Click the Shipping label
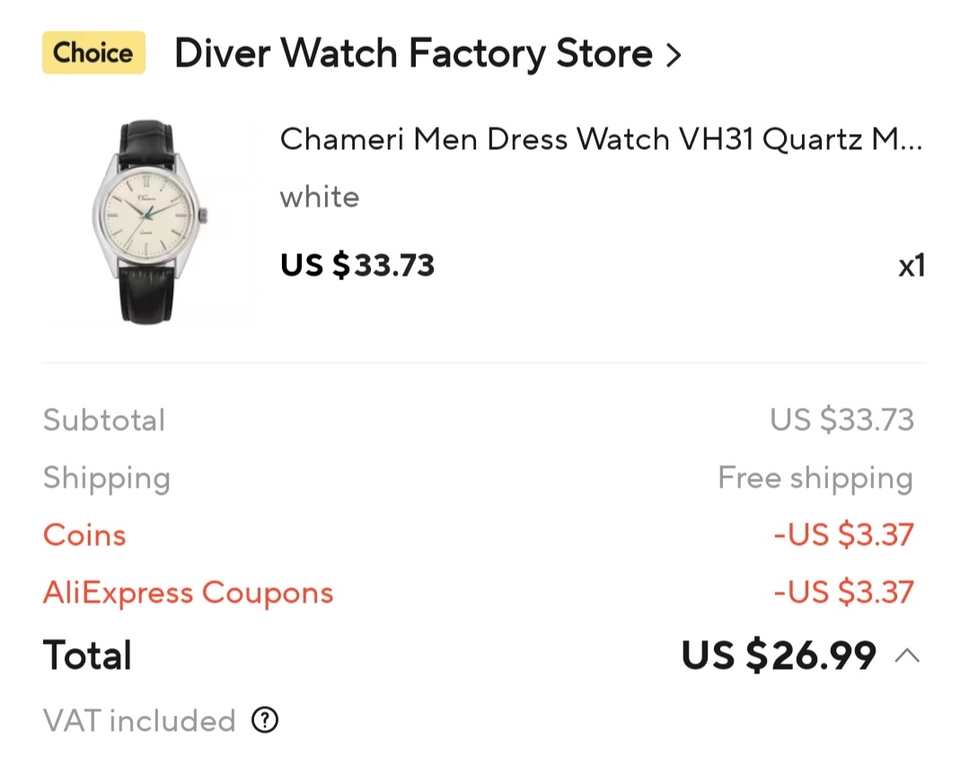The height and width of the screenshot is (775, 969). [106, 478]
